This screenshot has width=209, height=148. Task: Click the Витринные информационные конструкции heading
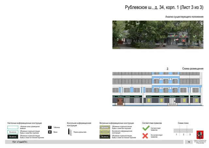click(x=117, y=123)
